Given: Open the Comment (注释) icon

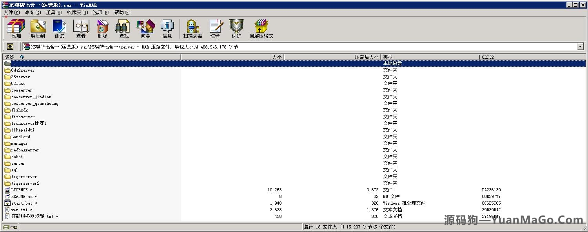Looking at the screenshot, I should (215, 29).
